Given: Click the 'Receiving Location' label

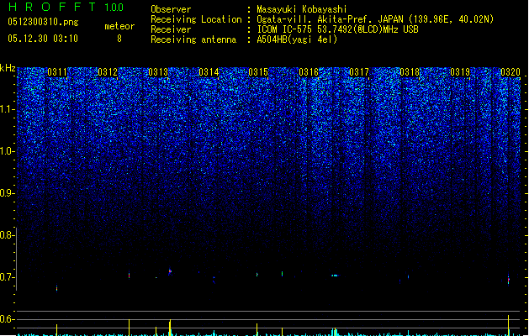Looking at the screenshot, I should 196,19.
